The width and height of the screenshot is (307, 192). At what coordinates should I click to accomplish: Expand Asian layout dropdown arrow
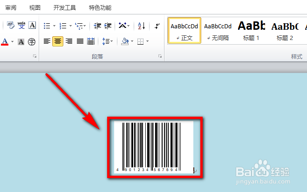[129, 26]
